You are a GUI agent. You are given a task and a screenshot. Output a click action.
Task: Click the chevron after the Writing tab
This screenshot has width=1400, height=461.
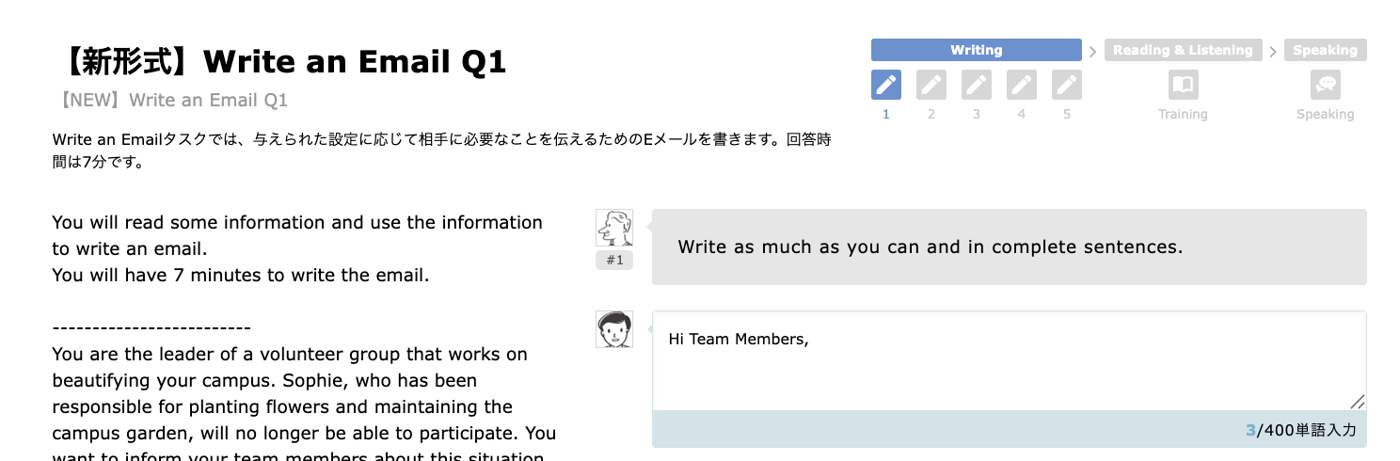[1093, 51]
